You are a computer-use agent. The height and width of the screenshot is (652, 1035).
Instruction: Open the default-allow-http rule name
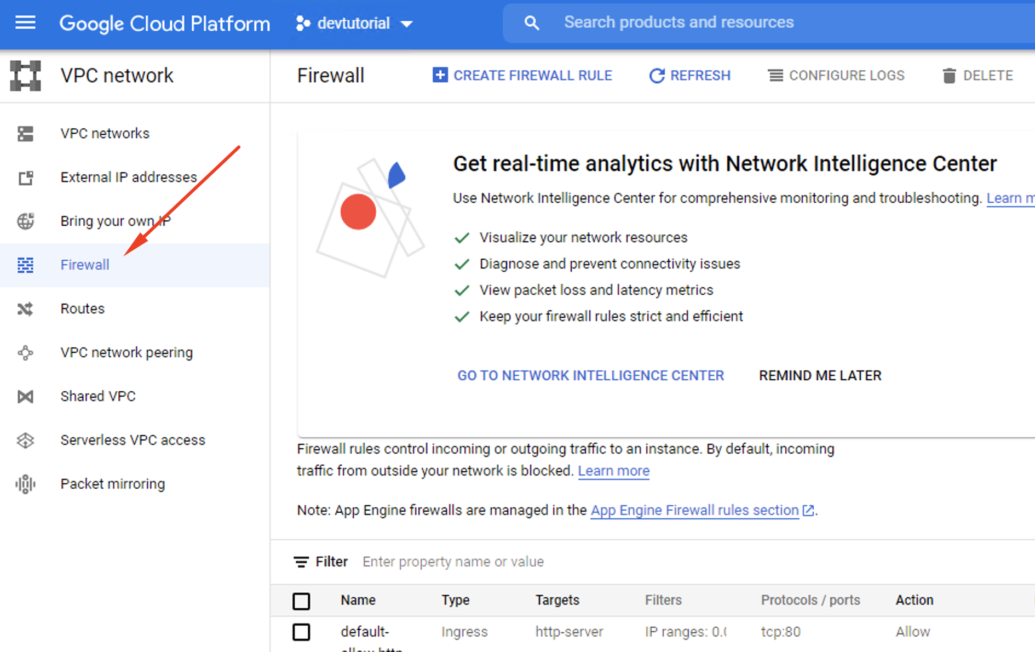[371, 638]
